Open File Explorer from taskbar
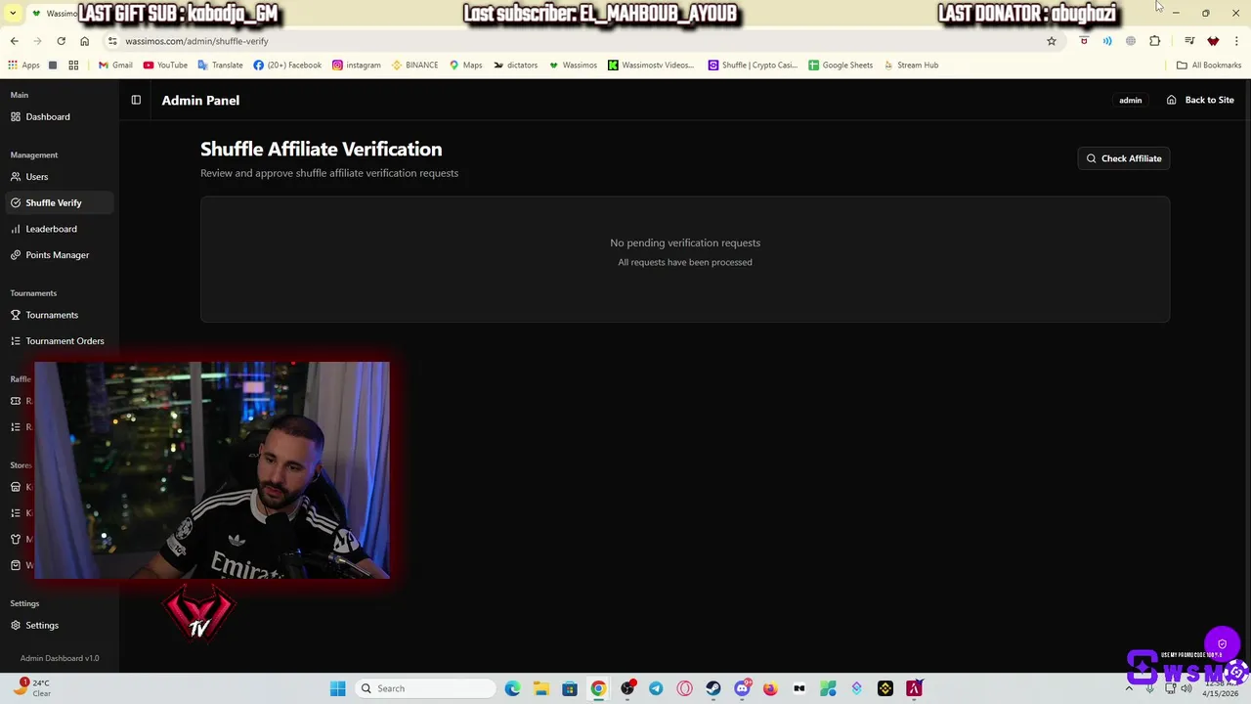 tap(541, 688)
